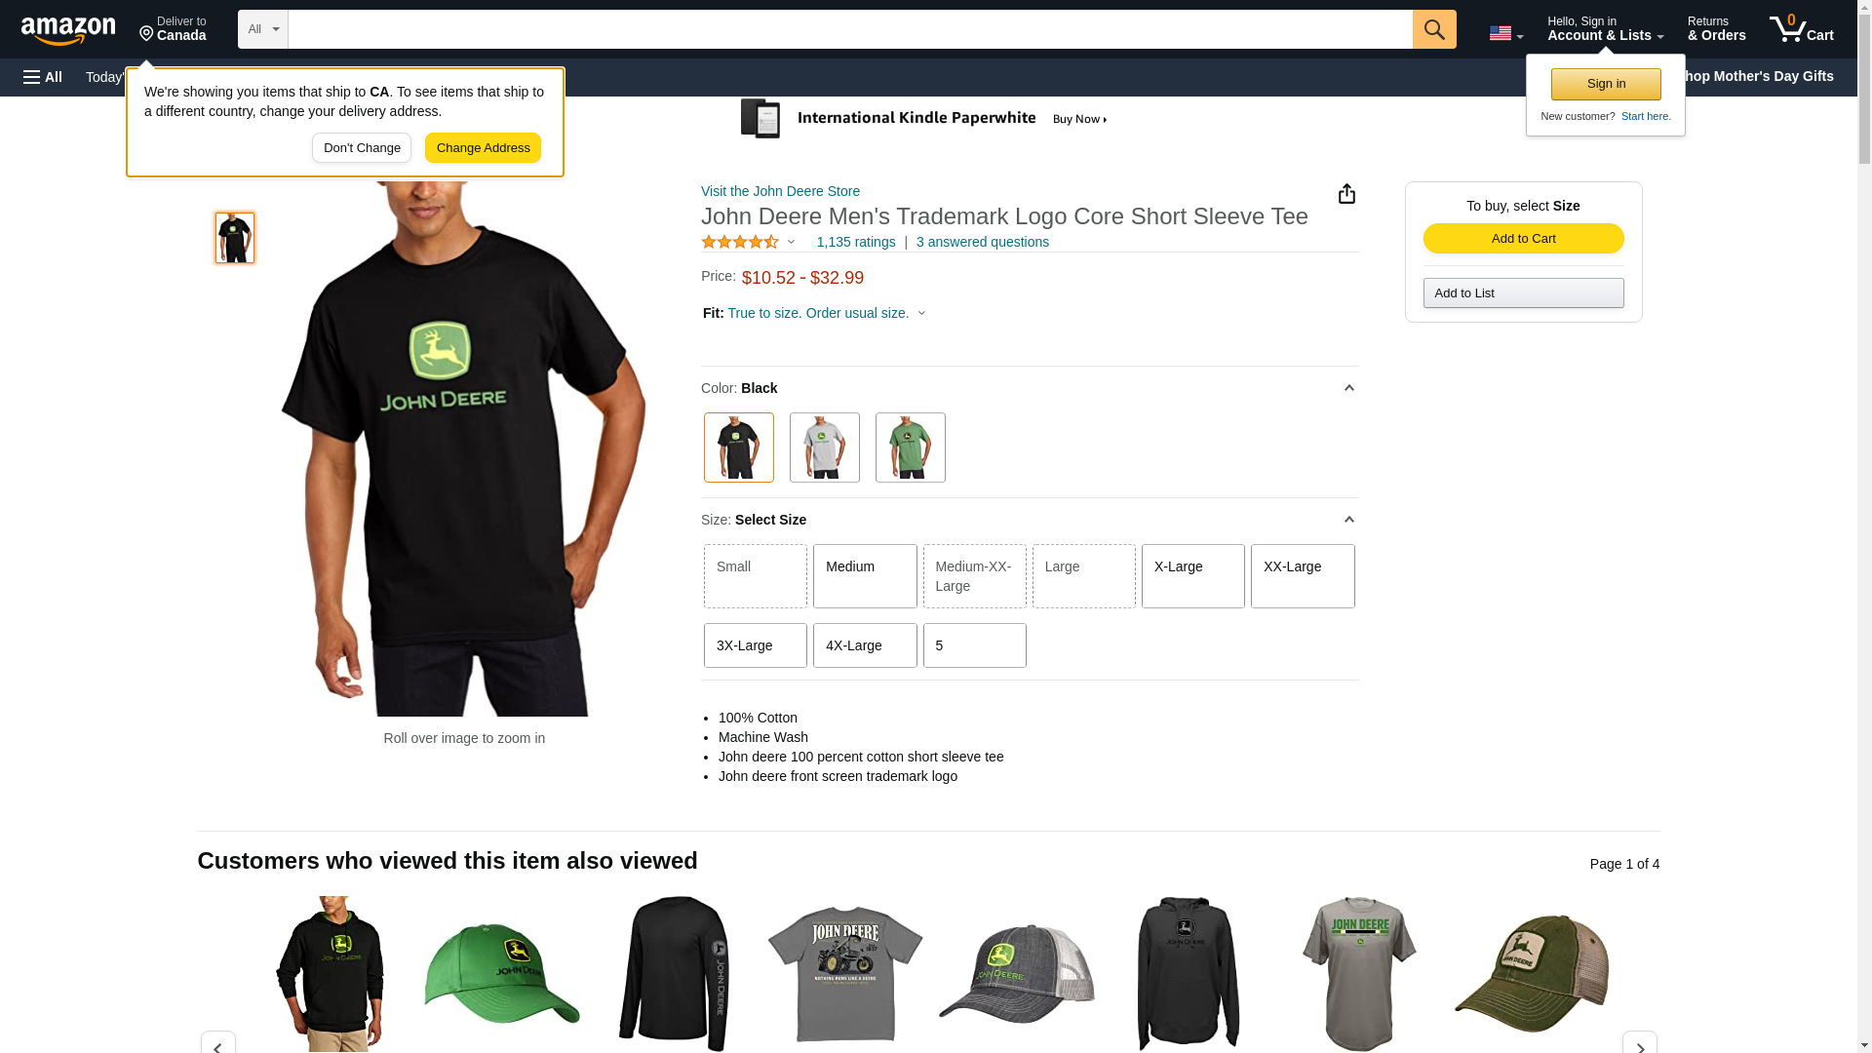The image size is (1872, 1053).
Task: Select the X-Large size option
Action: point(1192,576)
